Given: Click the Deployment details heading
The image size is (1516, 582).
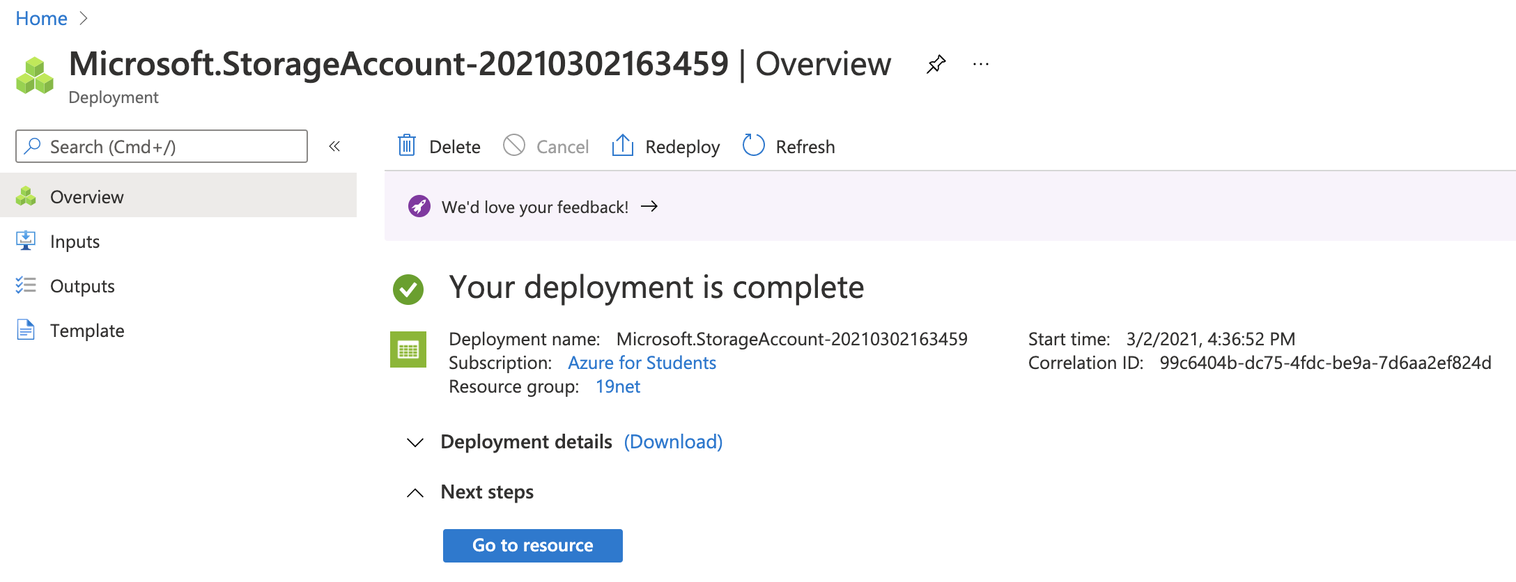Looking at the screenshot, I should 526,441.
